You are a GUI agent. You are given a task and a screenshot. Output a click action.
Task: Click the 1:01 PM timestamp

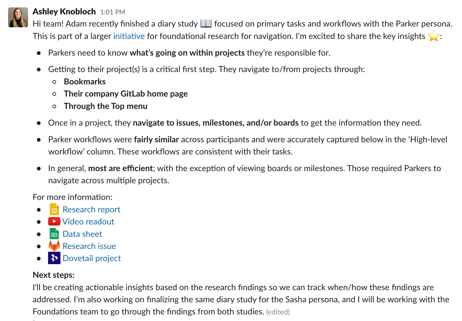click(x=113, y=12)
